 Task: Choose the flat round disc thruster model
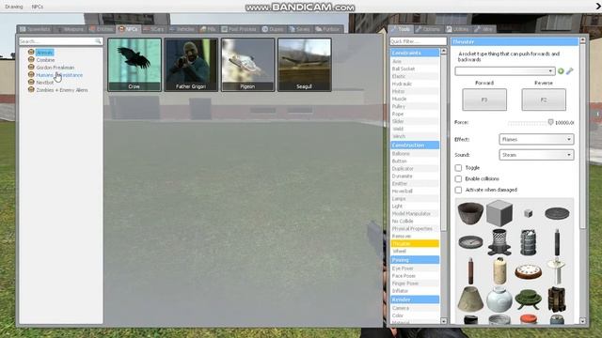point(557,213)
